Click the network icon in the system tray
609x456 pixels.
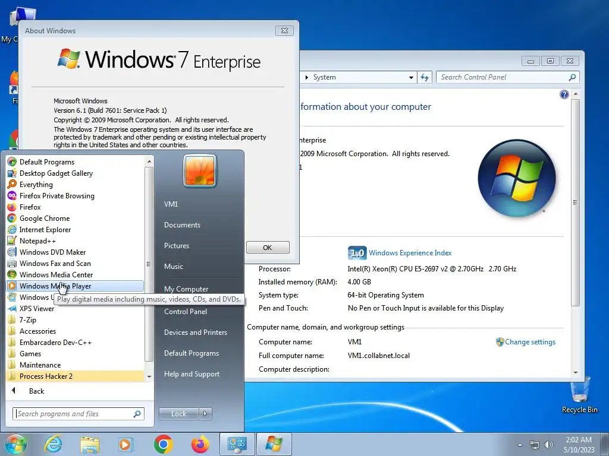(x=535, y=445)
